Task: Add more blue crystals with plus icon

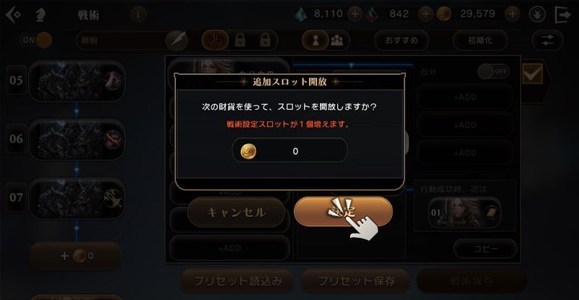Action: pos(355,14)
